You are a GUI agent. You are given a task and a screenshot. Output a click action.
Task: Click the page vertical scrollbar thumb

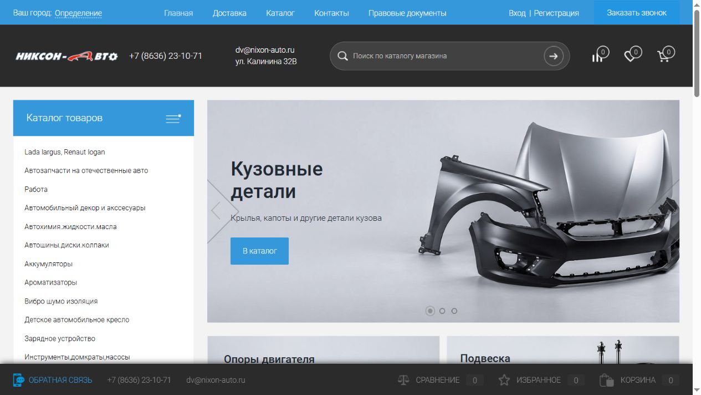tap(697, 53)
